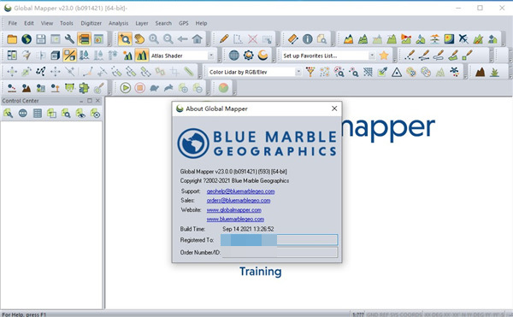
Task: Open Configuration with the wrench icon
Action: (69, 39)
